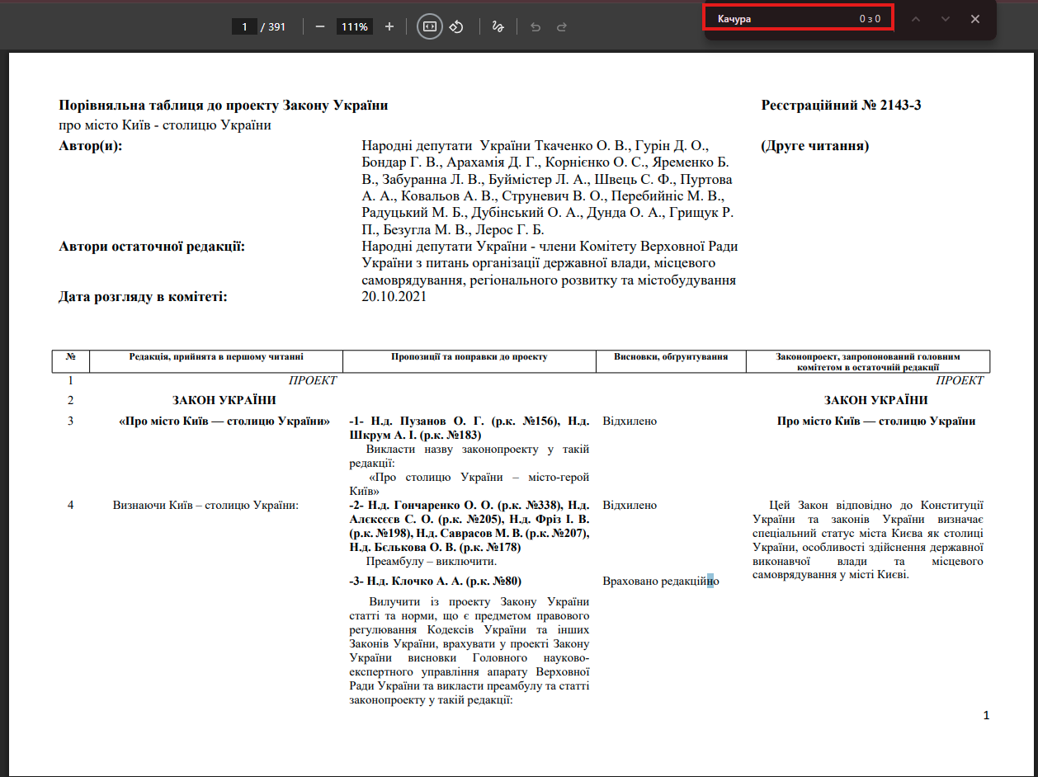Close the find bar
1038x777 pixels.
coord(975,19)
